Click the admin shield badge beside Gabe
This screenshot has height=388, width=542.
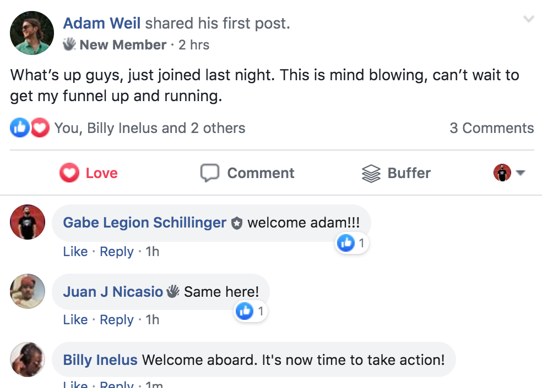pyautogui.click(x=237, y=223)
